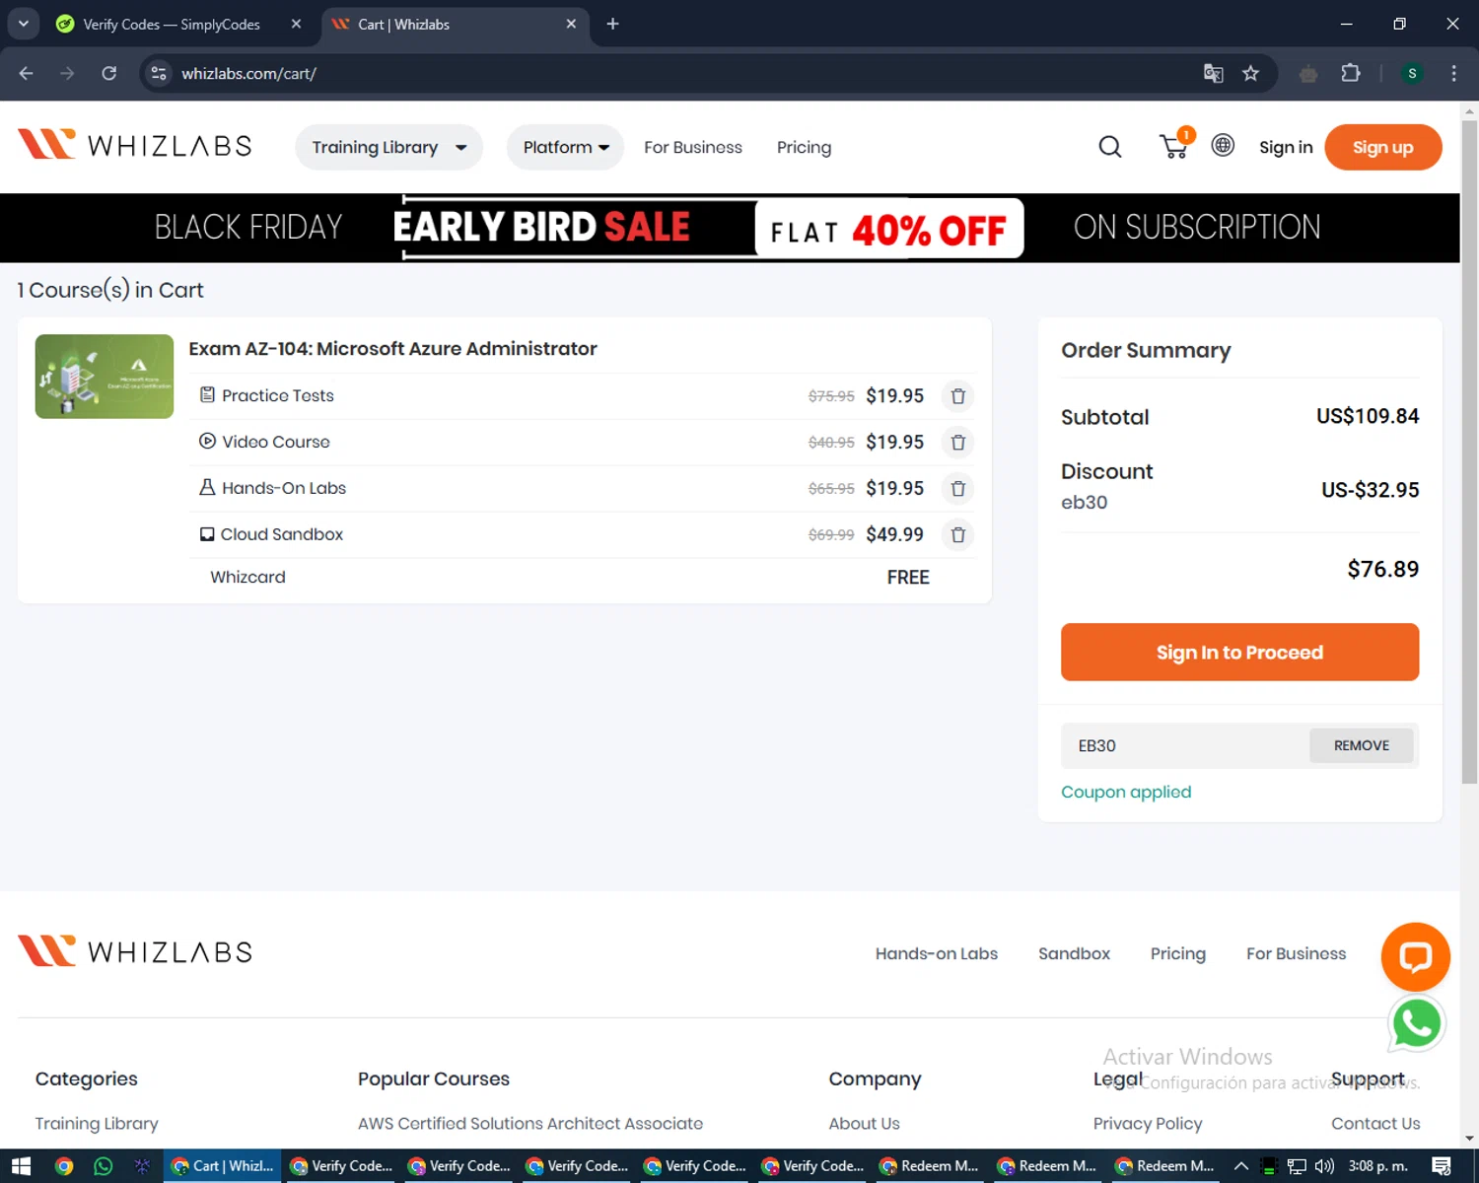The image size is (1479, 1183).
Task: Click Sign in to Proceed button
Action: [1239, 652]
